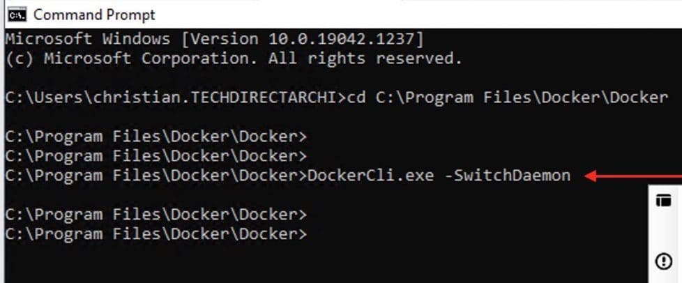Click the prompt path before DockerCli.exe

coord(156,176)
